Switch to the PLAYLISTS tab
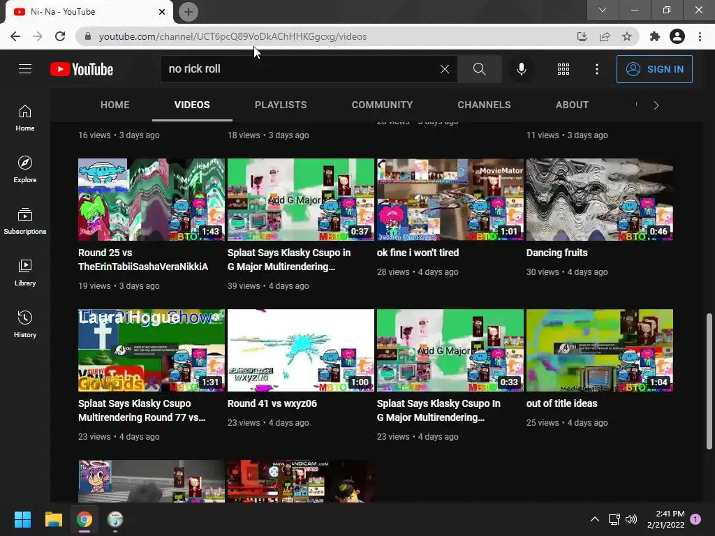715x536 pixels. pyautogui.click(x=281, y=105)
